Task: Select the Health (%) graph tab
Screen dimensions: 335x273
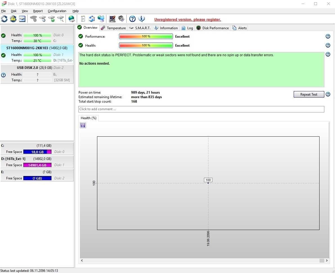Action: (x=88, y=118)
